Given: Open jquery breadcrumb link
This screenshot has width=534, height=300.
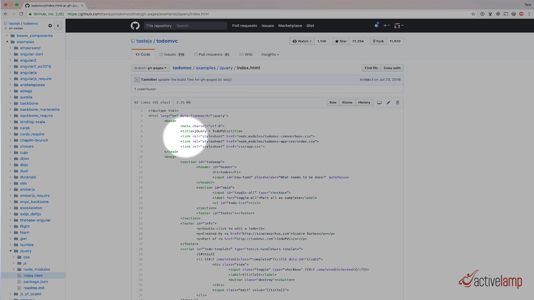Looking at the screenshot, I should click(226, 68).
